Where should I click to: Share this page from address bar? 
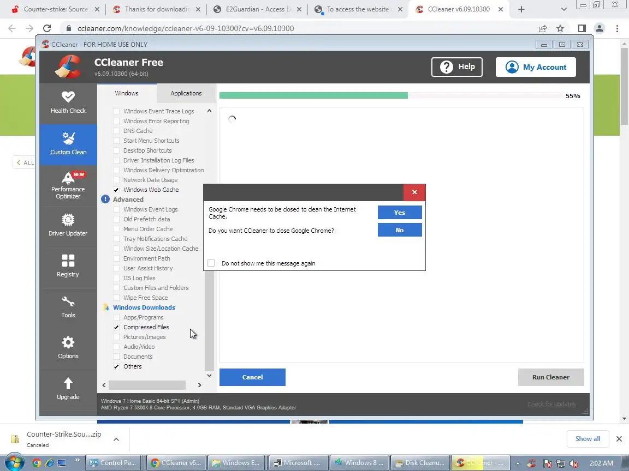[x=542, y=28]
